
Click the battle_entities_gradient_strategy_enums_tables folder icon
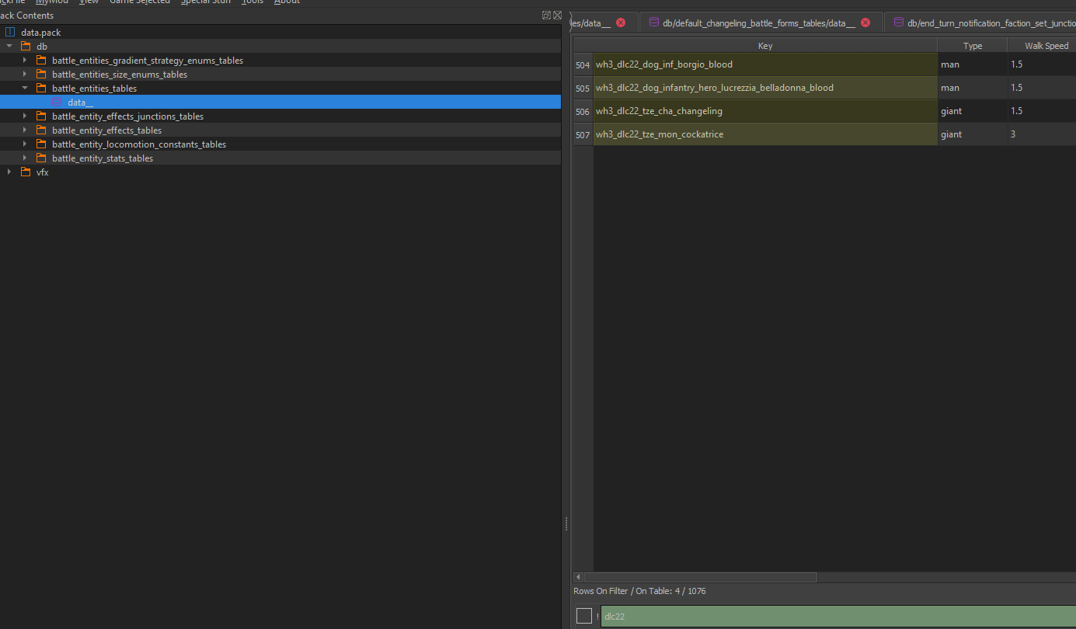41,61
